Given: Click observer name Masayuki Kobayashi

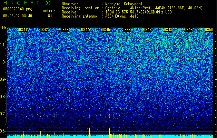Looking at the screenshot, I should pyautogui.click(x=124, y=4).
